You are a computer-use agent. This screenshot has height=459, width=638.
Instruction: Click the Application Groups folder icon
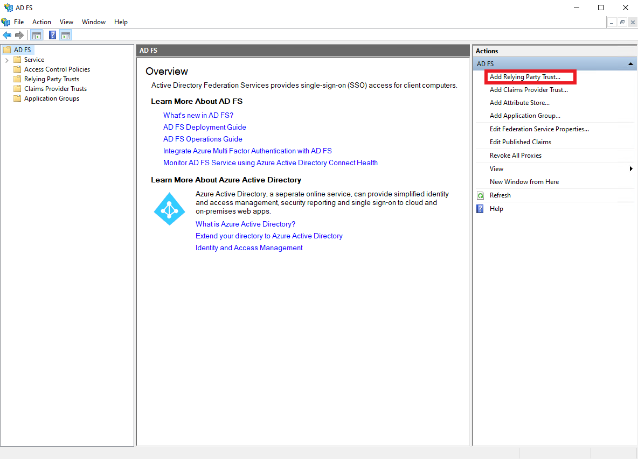pyautogui.click(x=17, y=98)
